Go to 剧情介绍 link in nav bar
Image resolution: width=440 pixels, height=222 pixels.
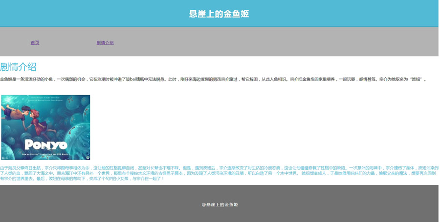click(105, 43)
